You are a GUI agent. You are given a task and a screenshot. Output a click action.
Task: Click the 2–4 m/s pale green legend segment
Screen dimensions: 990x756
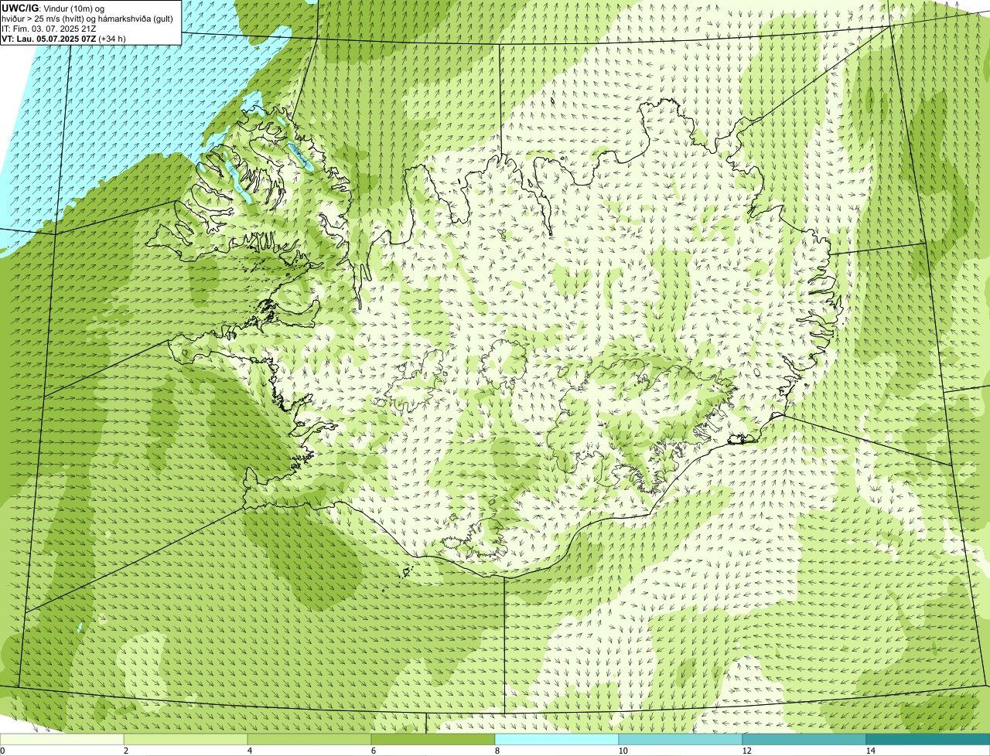pyautogui.click(x=186, y=739)
